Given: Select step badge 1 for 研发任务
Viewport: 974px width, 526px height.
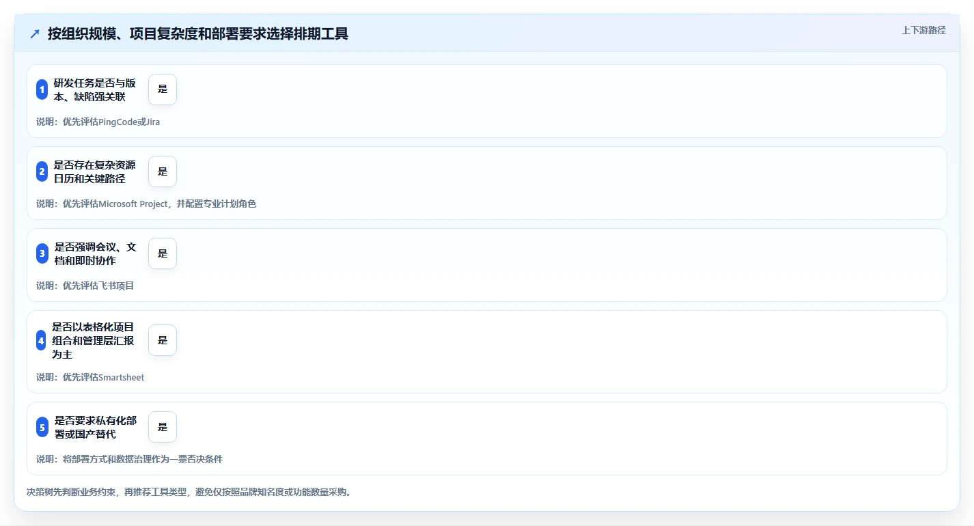Looking at the screenshot, I should point(42,89).
